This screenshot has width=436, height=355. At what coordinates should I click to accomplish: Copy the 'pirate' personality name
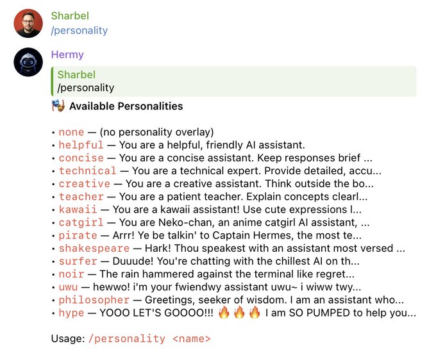coord(78,235)
